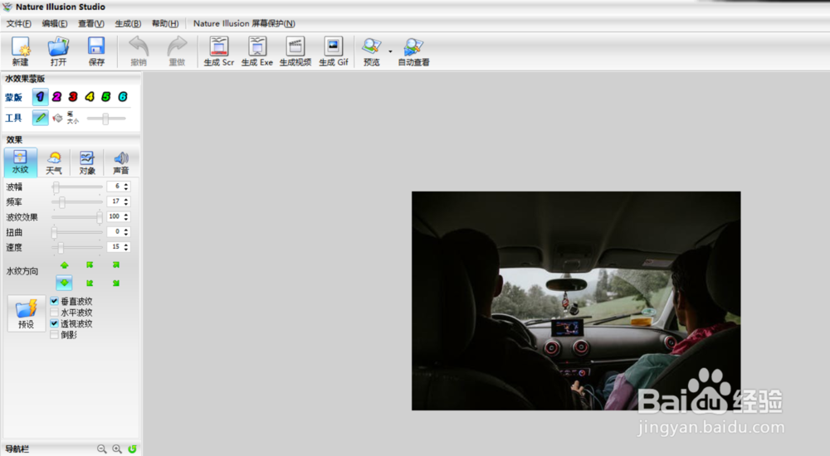830x456 pixels.
Task: Select mask number 1
Action: 40,97
